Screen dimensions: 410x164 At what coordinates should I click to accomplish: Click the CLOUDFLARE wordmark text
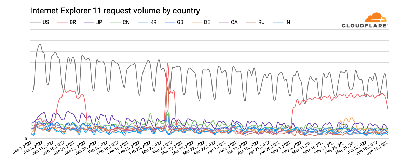point(365,26)
